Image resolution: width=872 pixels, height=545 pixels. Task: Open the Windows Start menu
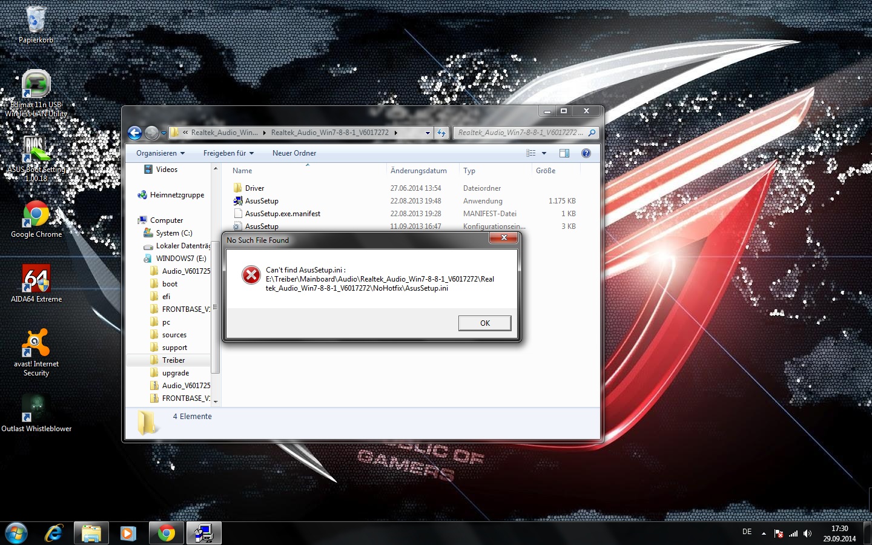point(16,533)
